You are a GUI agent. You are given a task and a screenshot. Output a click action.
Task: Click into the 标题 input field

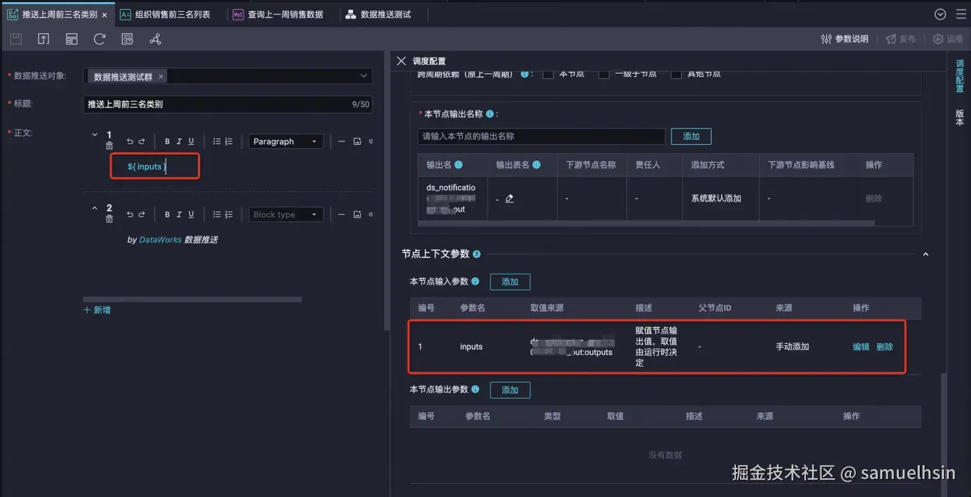tap(227, 104)
